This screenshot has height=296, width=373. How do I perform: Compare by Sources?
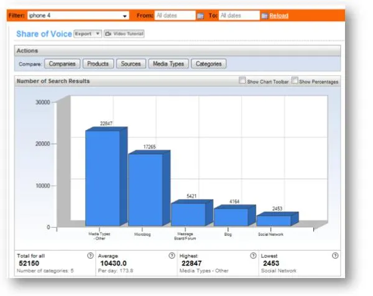coord(131,64)
